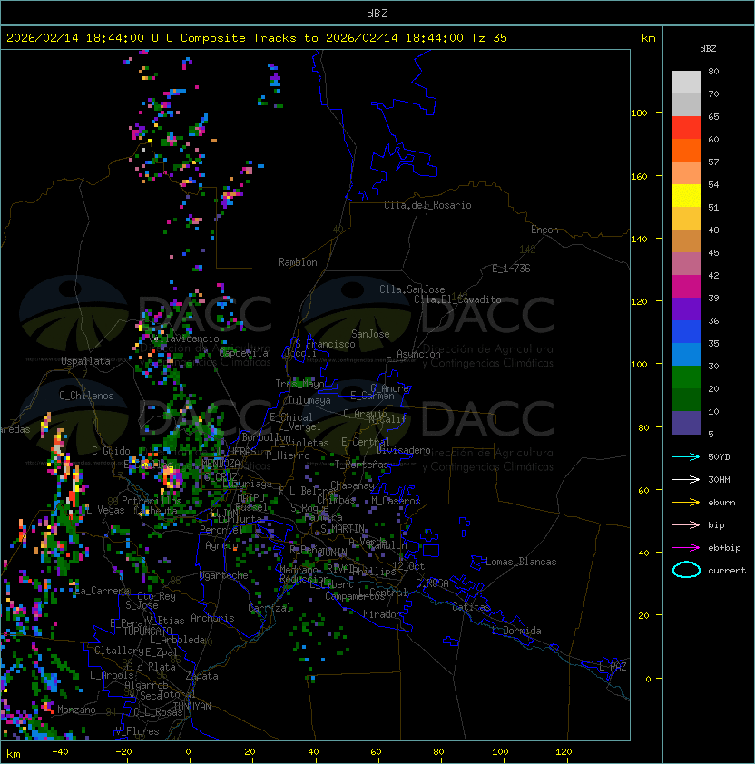Click the 'Tulumaya' map label
This screenshot has width=755, height=764.
(x=309, y=400)
